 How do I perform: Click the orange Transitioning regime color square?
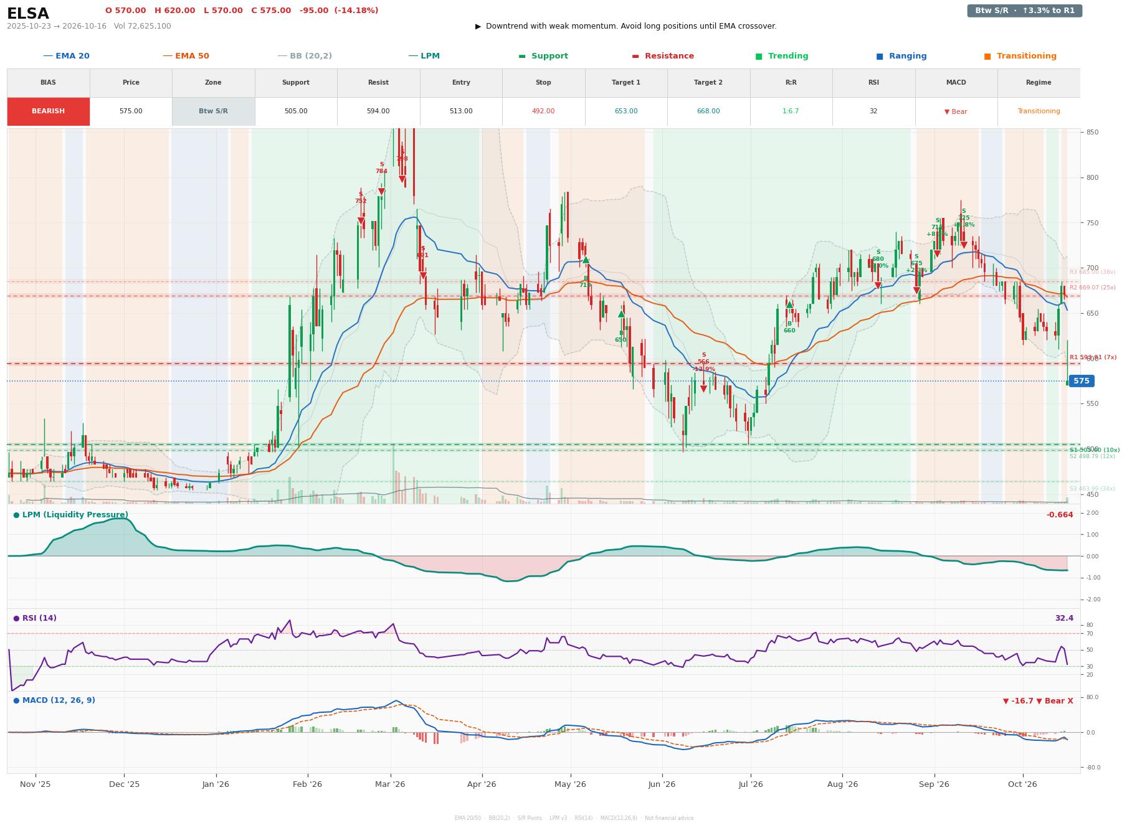pos(987,56)
